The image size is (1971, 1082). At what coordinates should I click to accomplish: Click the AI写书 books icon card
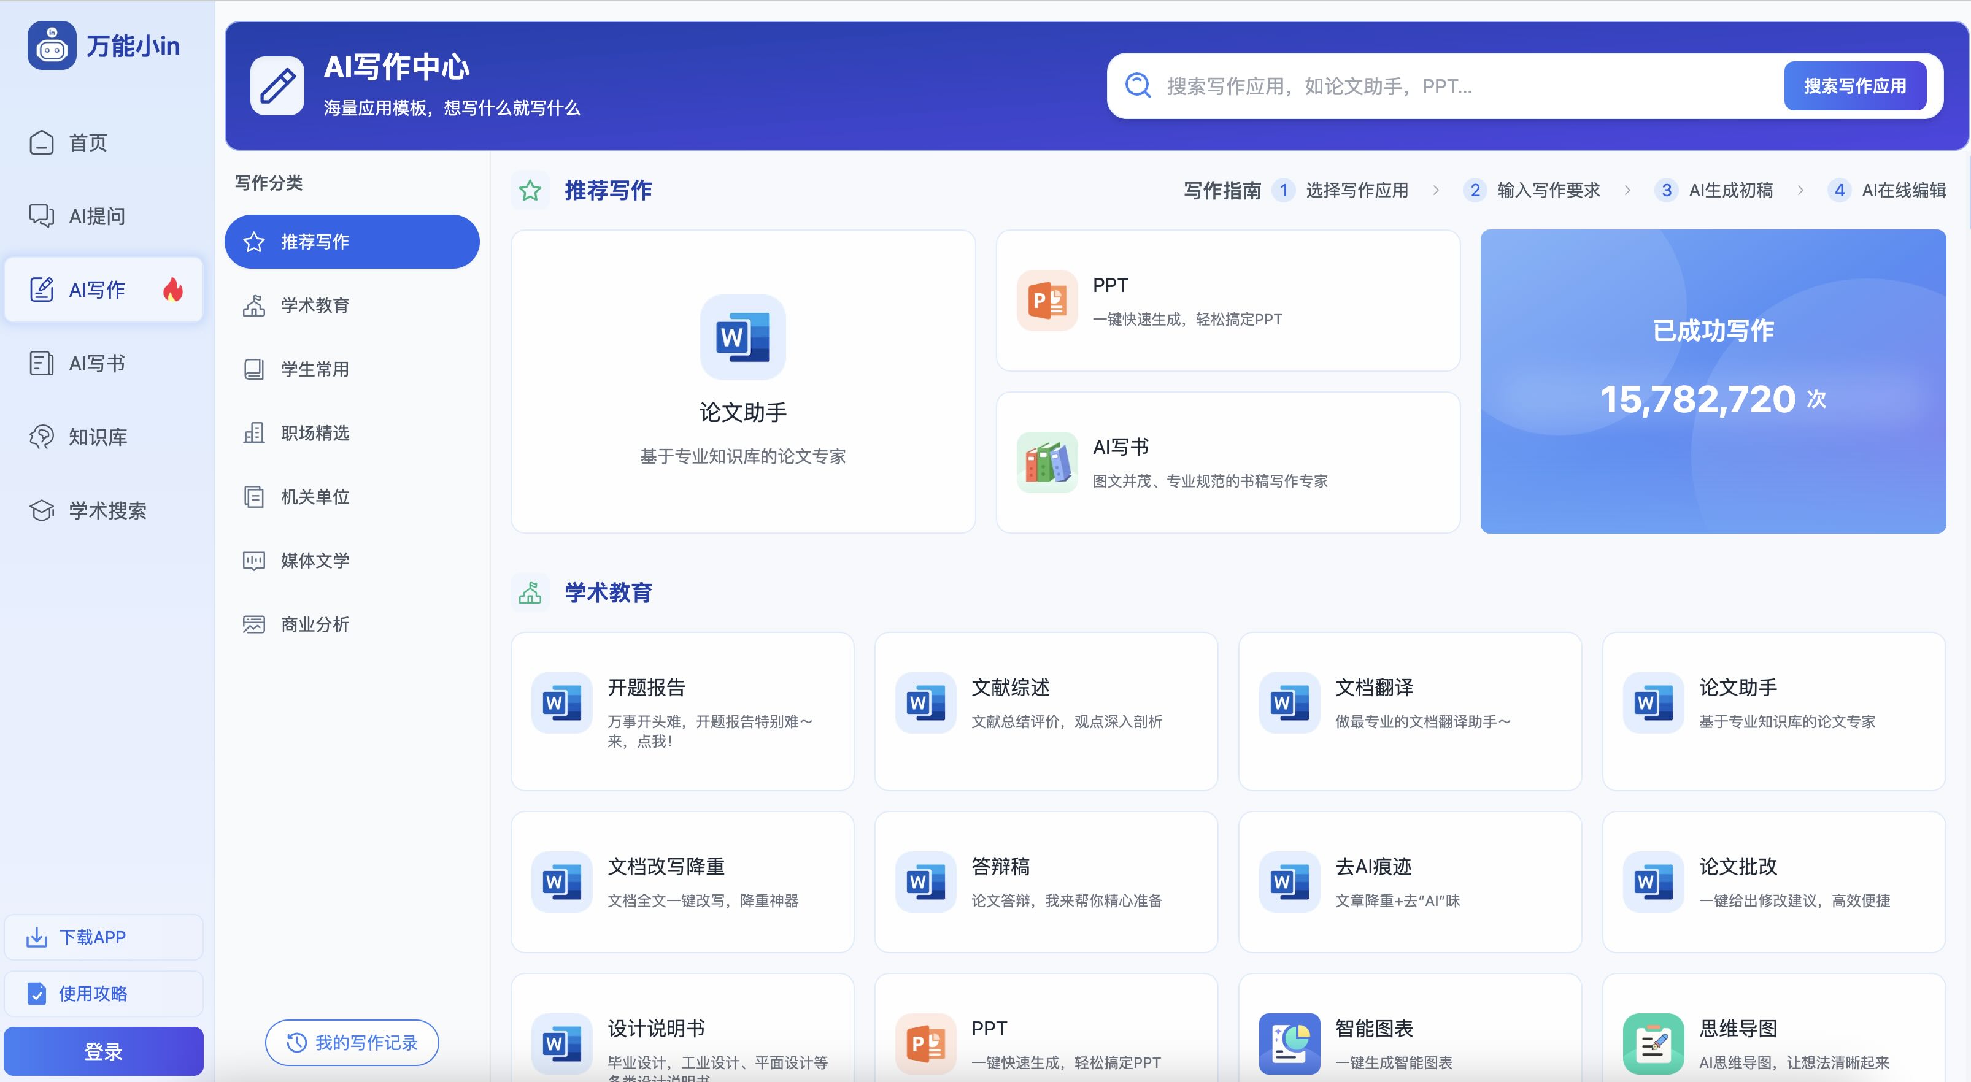[x=1047, y=462]
